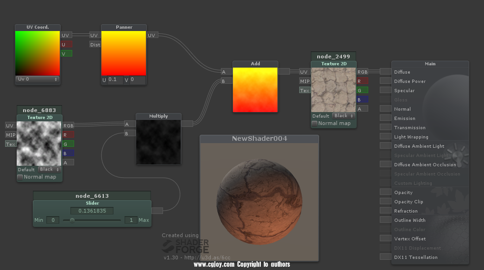Enable Normal map checkbox on node_2499
This screenshot has width=484, height=270.
tap(314, 124)
